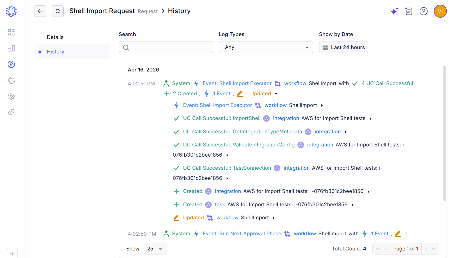Expand the ValidateIntegrationConfig row arrow
This screenshot has height=258, width=453.
point(227,155)
